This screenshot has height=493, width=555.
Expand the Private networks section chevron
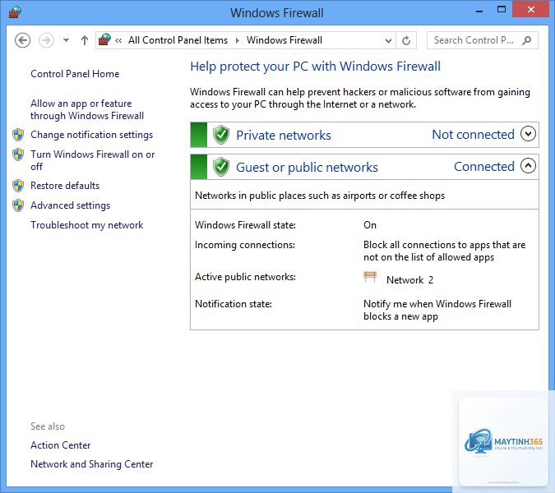[x=528, y=134]
